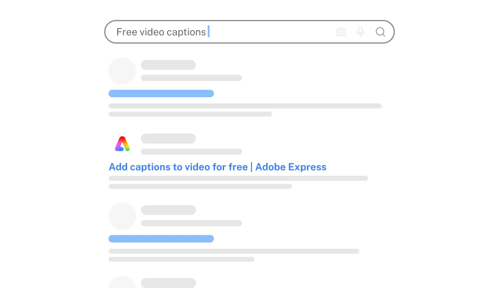Click the first result's blue title bar
This screenshot has width=499, height=288.
point(161,94)
